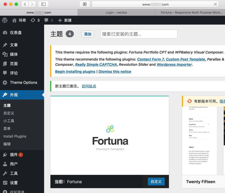Click Twenty Fifteen theme name
Image resolution: width=225 pixels, height=193 pixels.
[200, 182]
